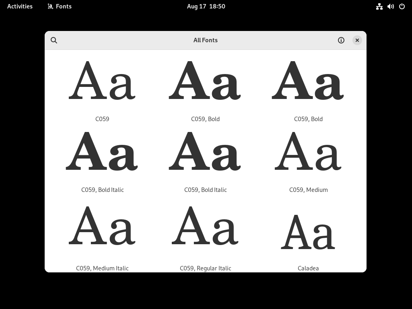Open the volume speaker icon in top bar
Image resolution: width=412 pixels, height=309 pixels.
click(x=390, y=6)
